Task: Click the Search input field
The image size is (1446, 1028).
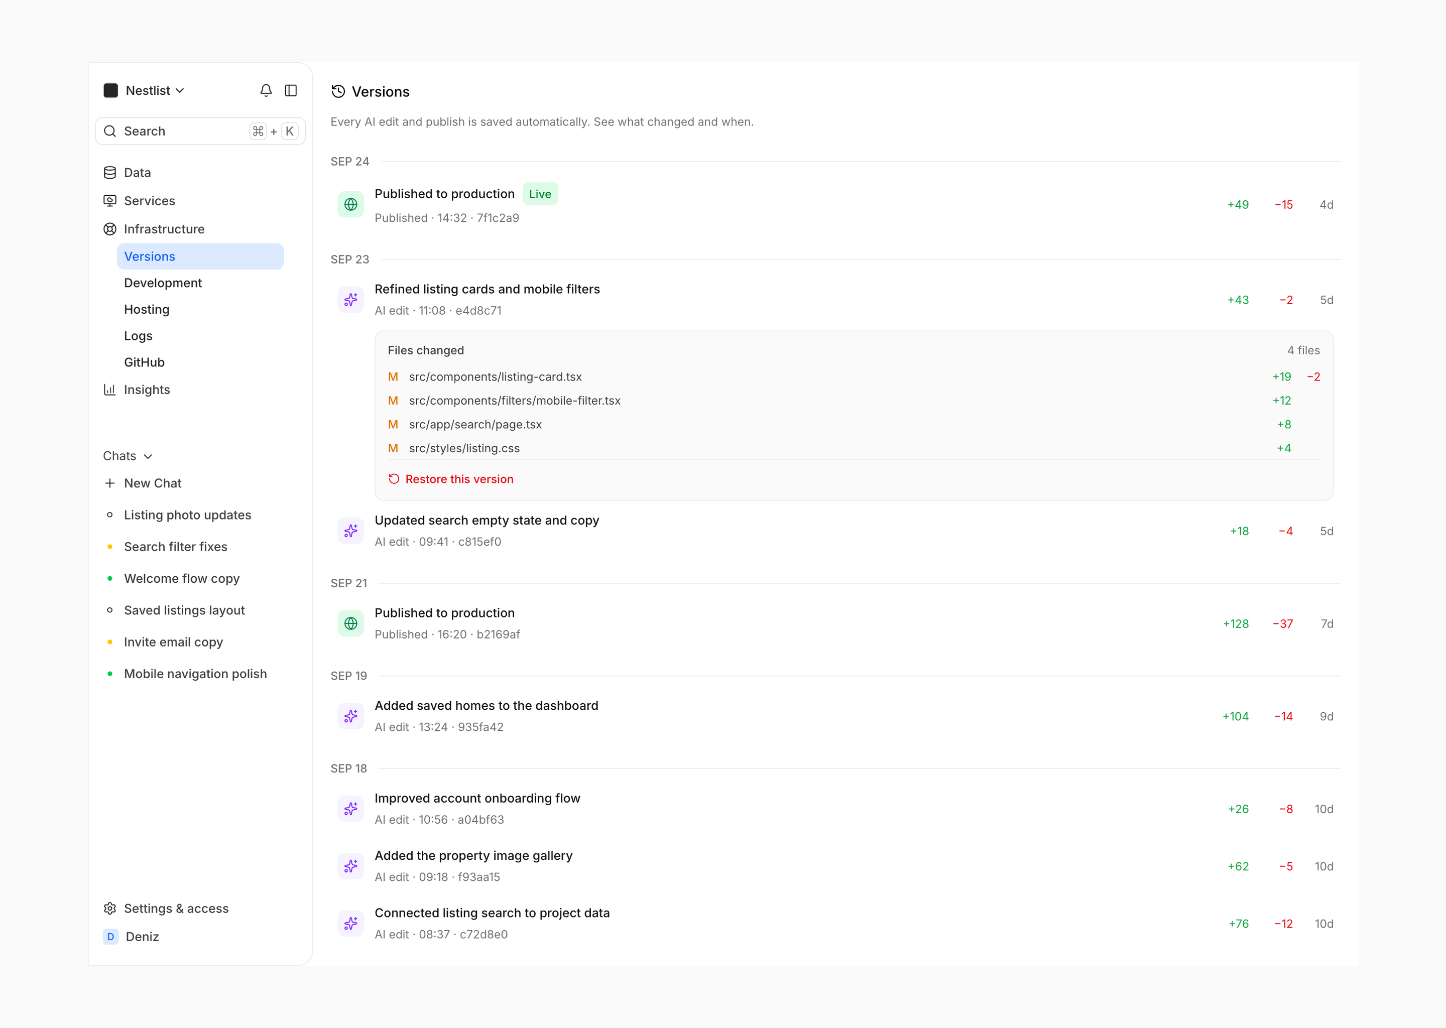Action: tap(200, 131)
